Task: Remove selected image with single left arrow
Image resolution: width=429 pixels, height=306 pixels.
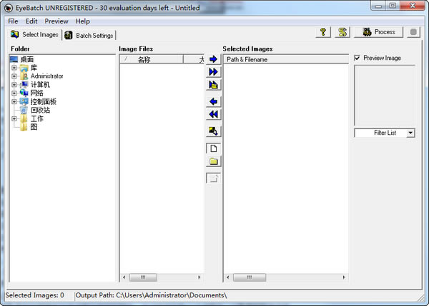Action: (x=213, y=101)
